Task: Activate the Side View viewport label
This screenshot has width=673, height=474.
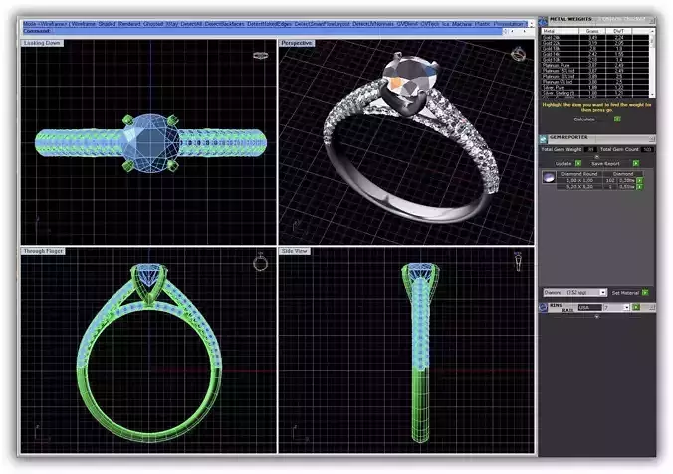Action: point(295,251)
